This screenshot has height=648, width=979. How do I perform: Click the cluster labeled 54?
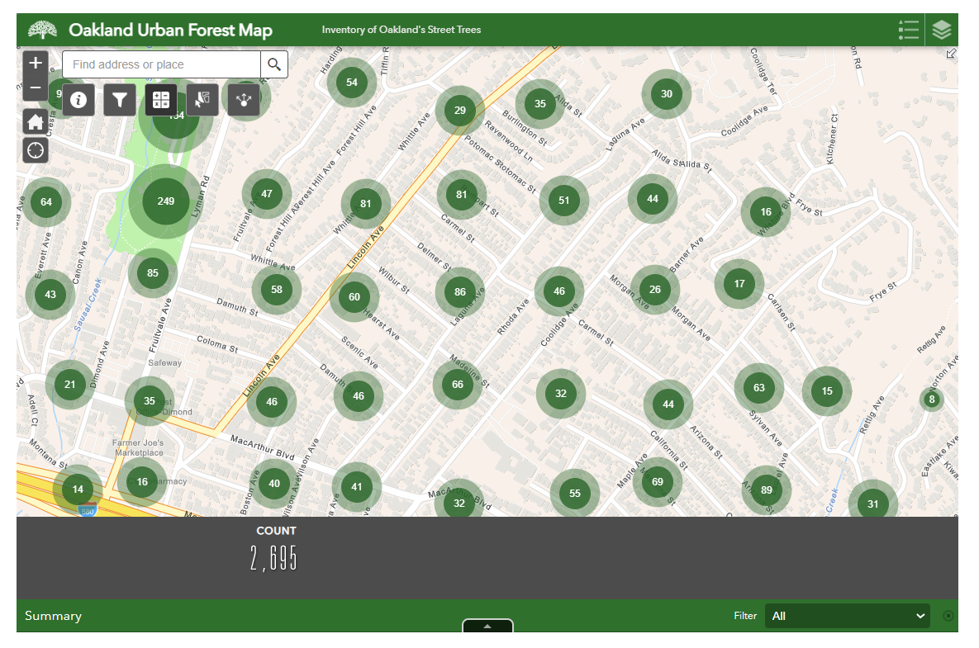[x=352, y=83]
